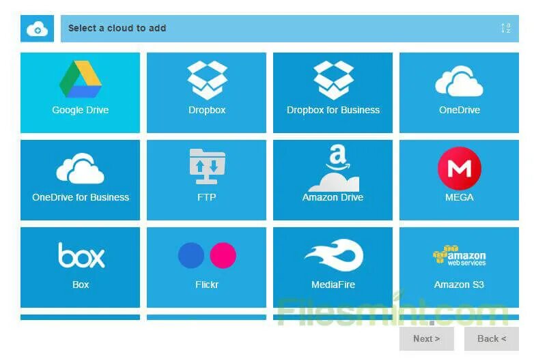
Task: Select the OneDrive cloud tile
Action: (x=459, y=93)
